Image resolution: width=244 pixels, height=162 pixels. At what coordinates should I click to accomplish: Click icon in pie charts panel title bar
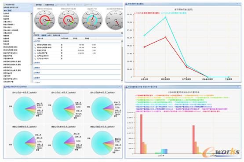click(5, 86)
